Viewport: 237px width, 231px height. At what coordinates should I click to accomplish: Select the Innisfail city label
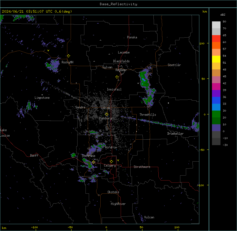(x=114, y=89)
